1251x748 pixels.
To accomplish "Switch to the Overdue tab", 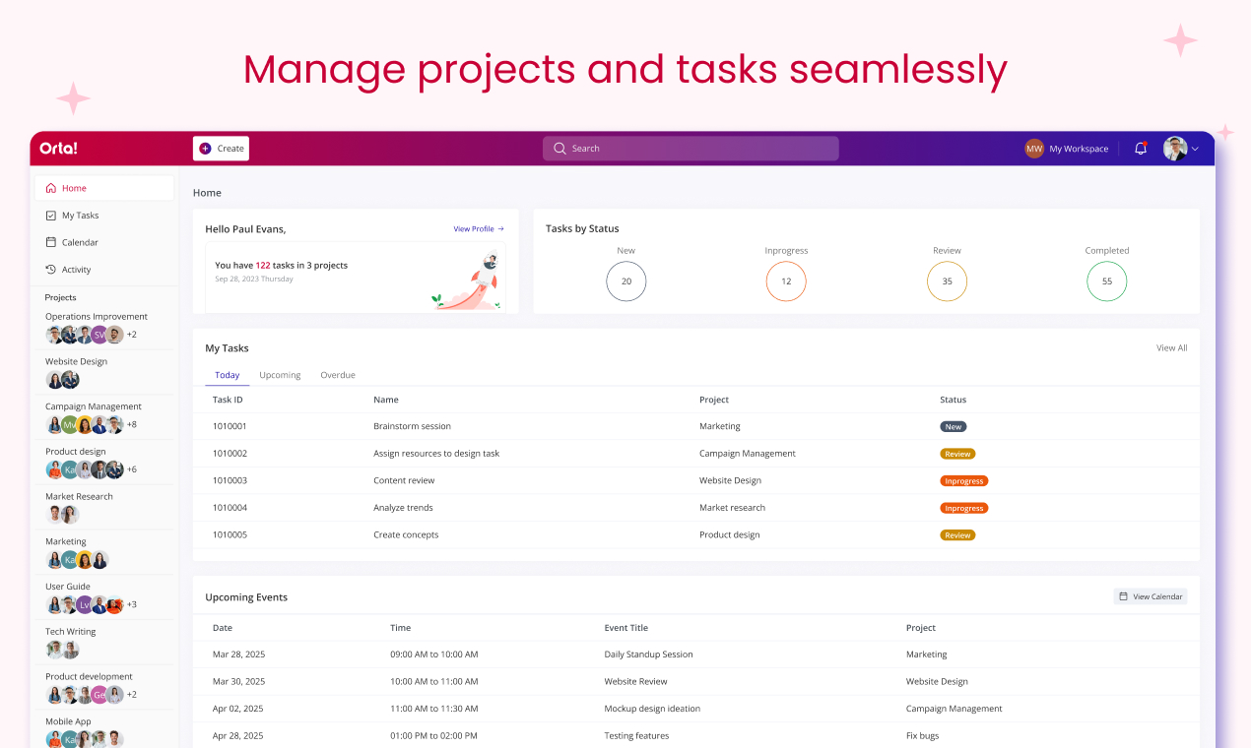I will click(338, 375).
